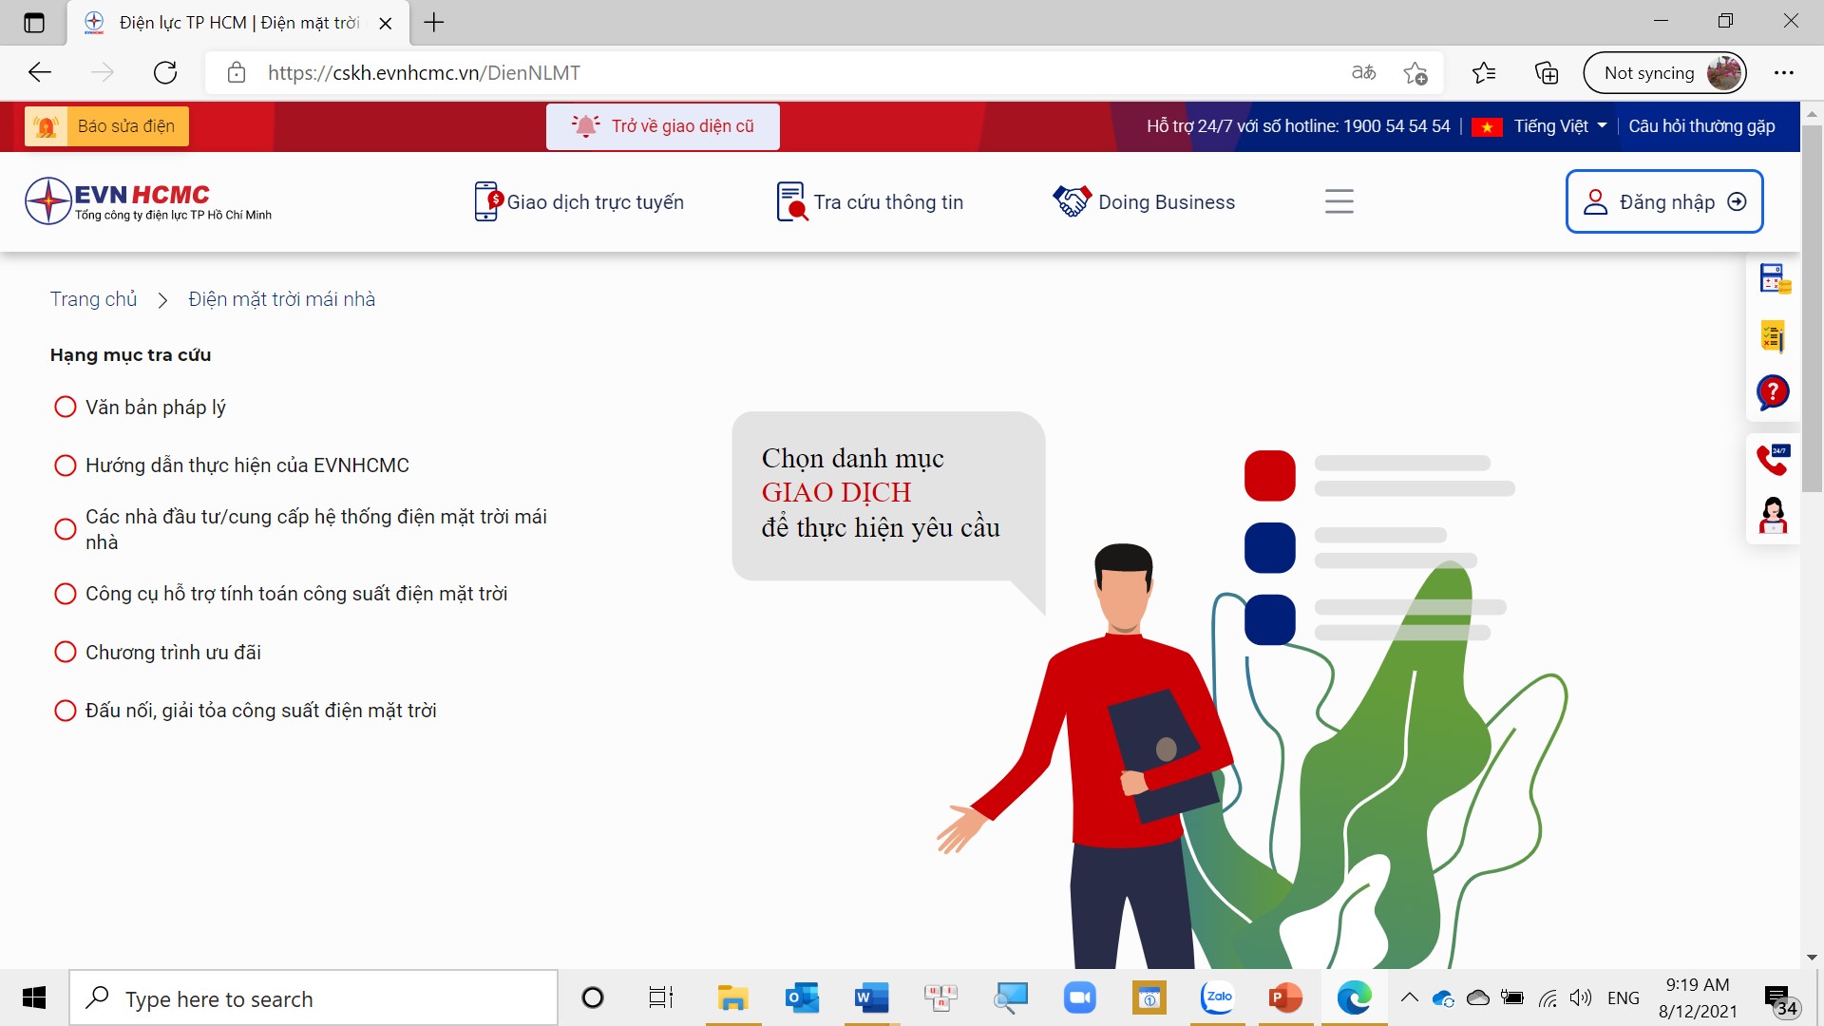Open the Tiếng Việt language dropdown
1824x1026 pixels.
(x=1559, y=126)
